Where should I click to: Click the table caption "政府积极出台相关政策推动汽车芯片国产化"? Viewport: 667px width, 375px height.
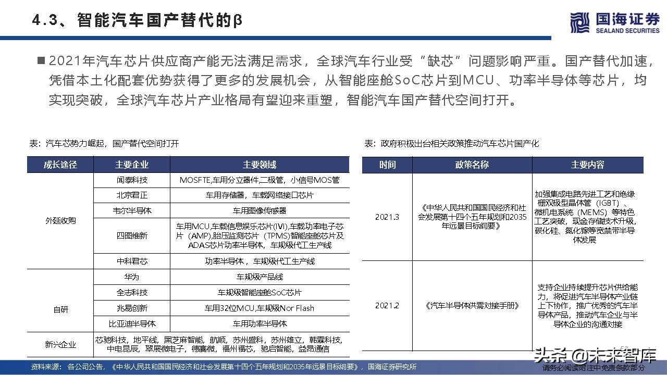click(x=451, y=143)
